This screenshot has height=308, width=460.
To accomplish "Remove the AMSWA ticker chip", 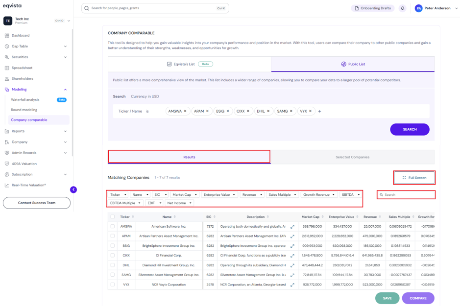I will [185, 111].
